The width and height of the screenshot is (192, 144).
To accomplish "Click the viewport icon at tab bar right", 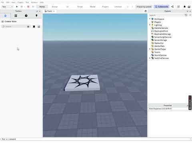I will pyautogui.click(x=146, y=11).
